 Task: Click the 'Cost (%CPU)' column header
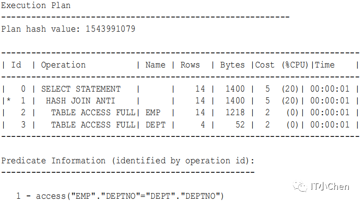tap(282, 65)
